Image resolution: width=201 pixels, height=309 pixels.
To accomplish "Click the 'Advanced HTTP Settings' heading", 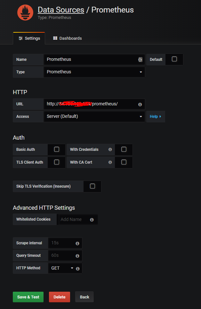I will pyautogui.click(x=44, y=208).
